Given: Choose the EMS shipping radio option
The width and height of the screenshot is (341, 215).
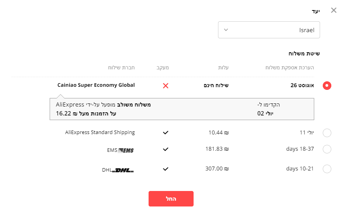Looking at the screenshot, I should [327, 149].
